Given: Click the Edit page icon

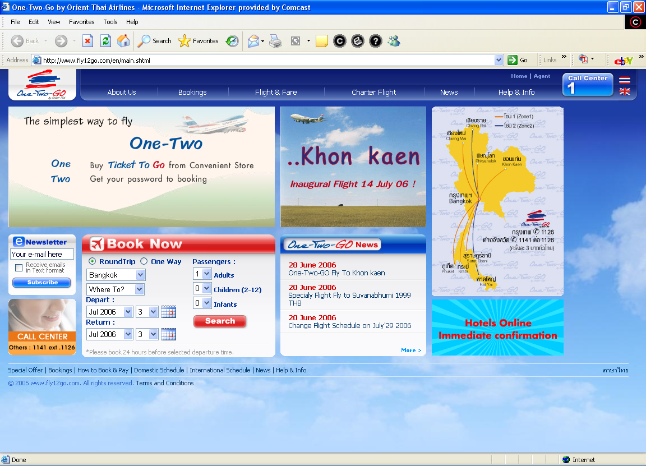Looking at the screenshot, I should click(296, 41).
